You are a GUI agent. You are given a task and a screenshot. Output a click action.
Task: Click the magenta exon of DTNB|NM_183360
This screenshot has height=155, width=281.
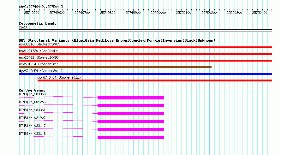coord(131,98)
